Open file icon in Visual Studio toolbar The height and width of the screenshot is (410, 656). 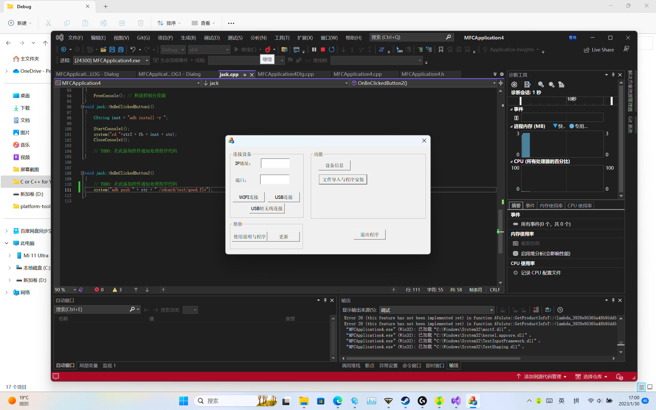click(x=103, y=49)
